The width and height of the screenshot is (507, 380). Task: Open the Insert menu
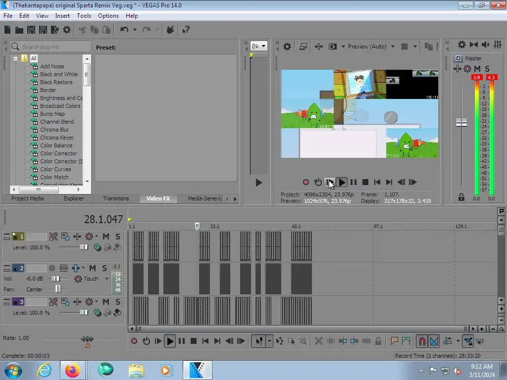(62, 16)
